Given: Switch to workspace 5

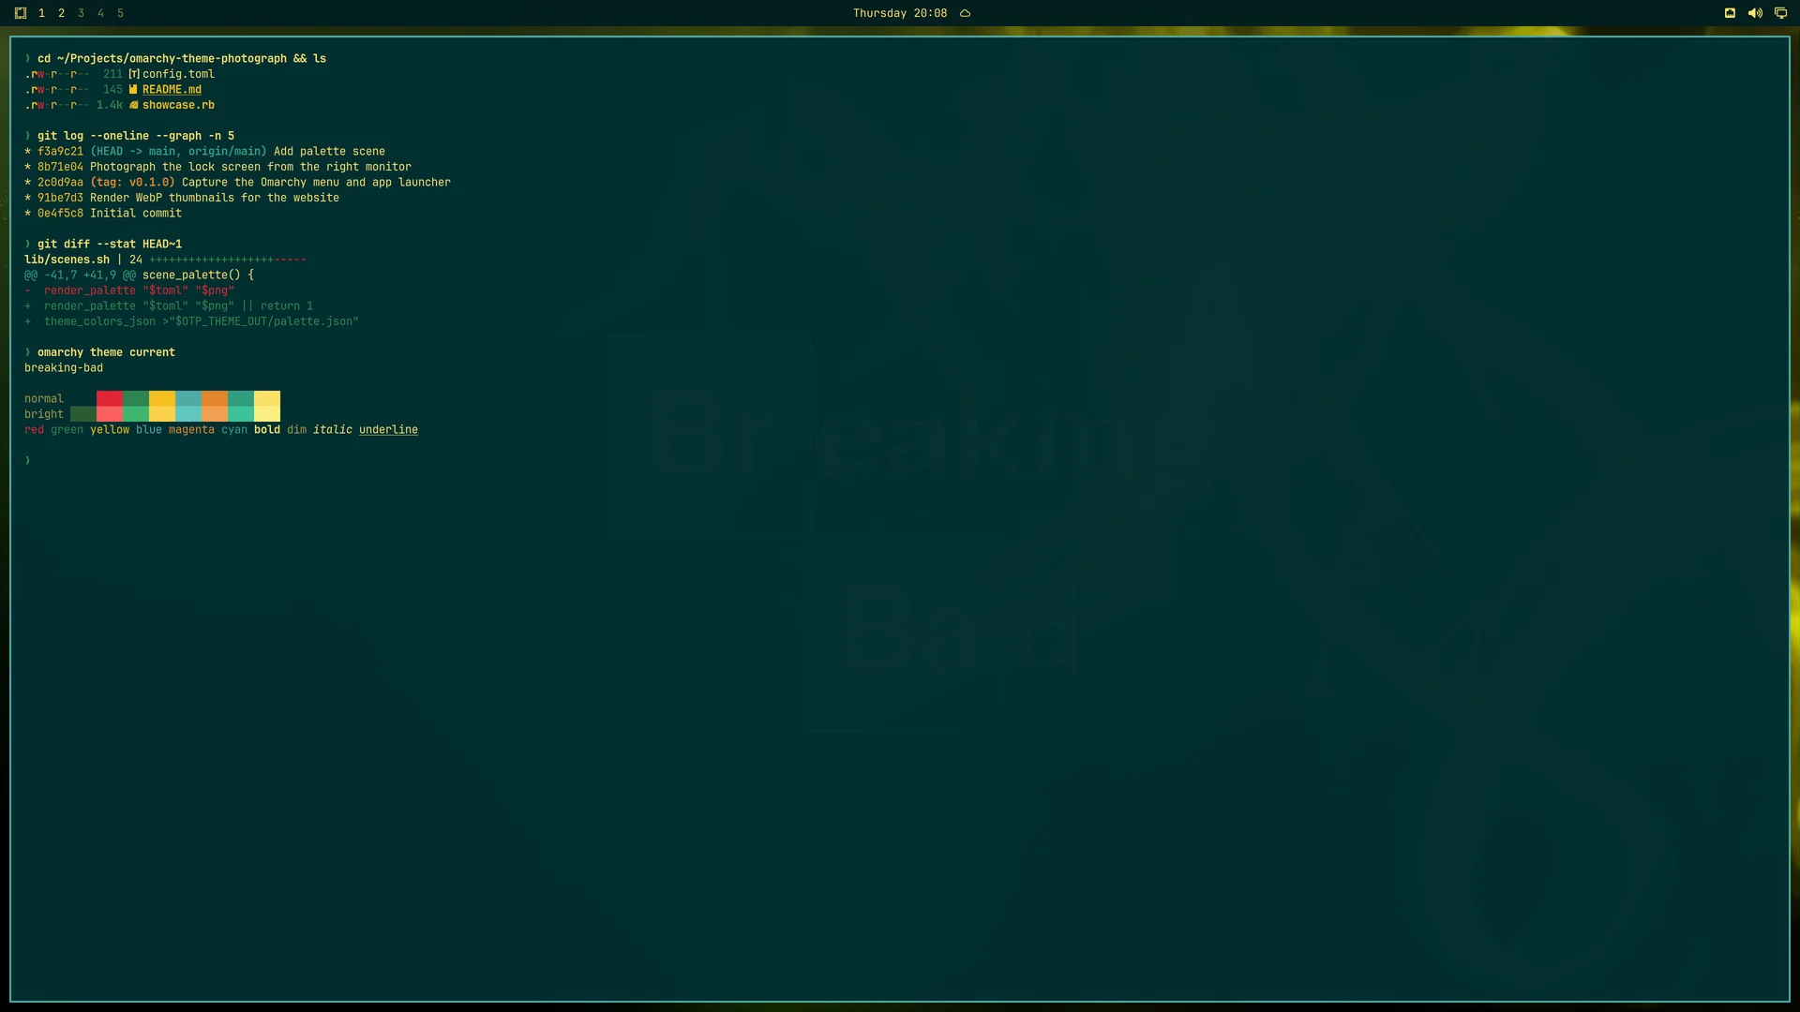Looking at the screenshot, I should click(x=120, y=13).
